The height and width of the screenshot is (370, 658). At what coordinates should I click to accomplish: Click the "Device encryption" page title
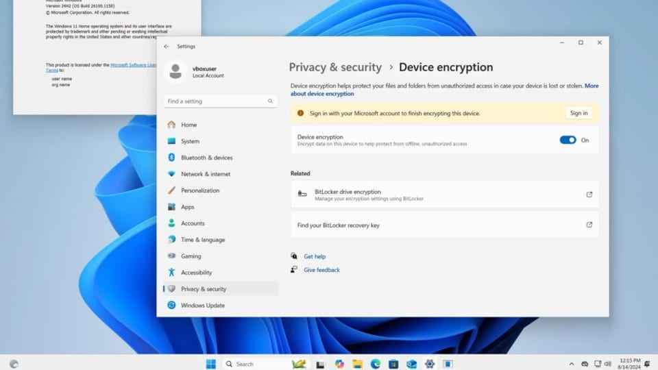[446, 67]
